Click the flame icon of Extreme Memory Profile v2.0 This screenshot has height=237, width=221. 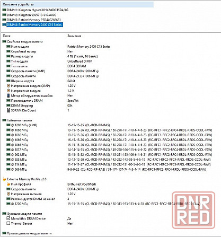(4, 179)
